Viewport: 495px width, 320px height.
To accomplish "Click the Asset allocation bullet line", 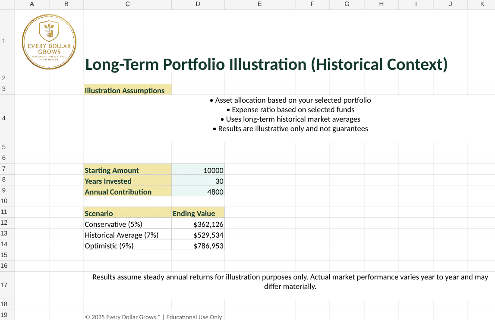I will point(290,100).
